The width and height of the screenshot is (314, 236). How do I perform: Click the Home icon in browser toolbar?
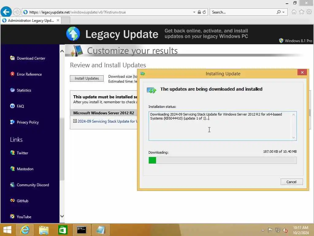[294, 12]
